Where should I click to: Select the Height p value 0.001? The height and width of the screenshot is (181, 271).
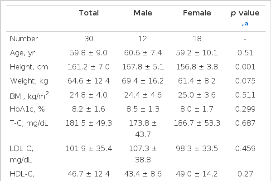coord(245,67)
